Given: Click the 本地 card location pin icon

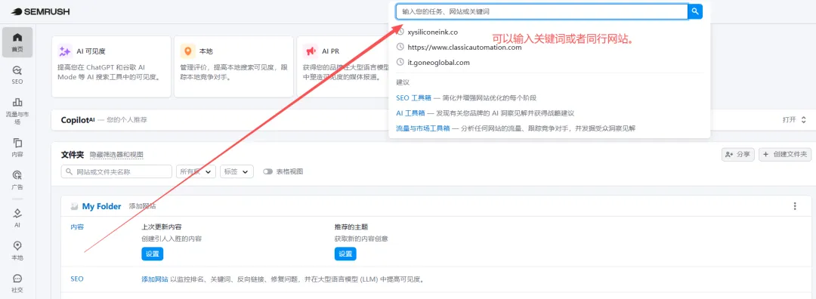Looking at the screenshot, I should coord(187,51).
